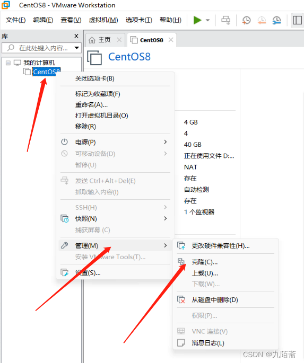This screenshot has height=363, width=304.
Task: Close the 库 library panel
Action: click(x=76, y=36)
